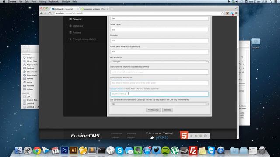280x157 pixels.
Task: Click the Next step button
Action: coord(168,110)
